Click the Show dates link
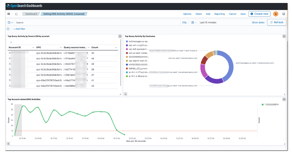 258,23
